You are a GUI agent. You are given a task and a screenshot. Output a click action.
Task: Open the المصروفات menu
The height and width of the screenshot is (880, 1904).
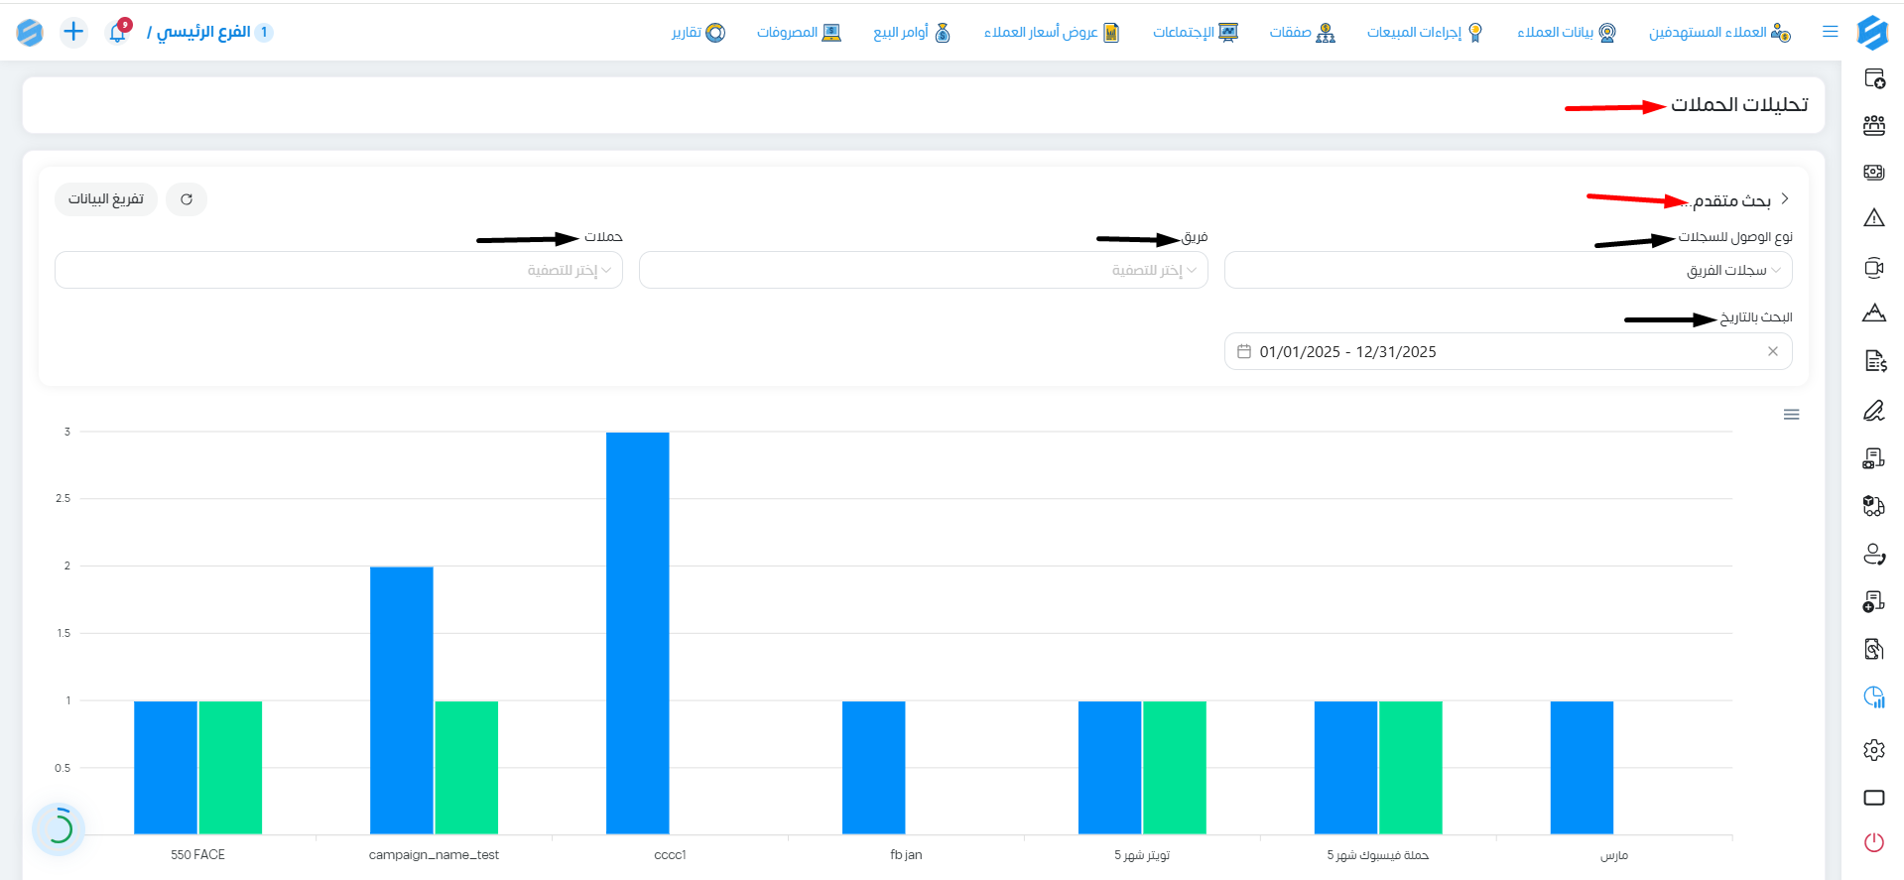coord(799,32)
